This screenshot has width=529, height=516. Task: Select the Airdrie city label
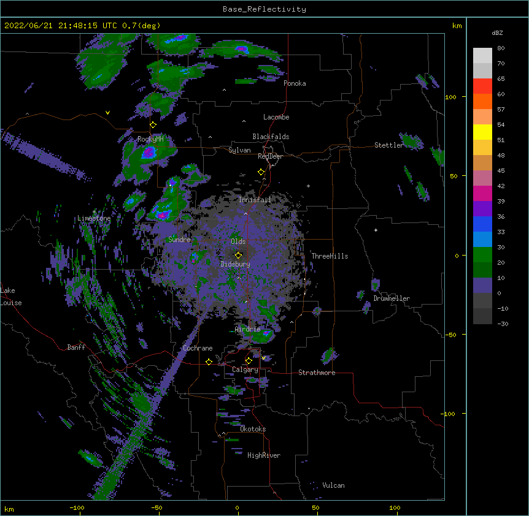248,329
